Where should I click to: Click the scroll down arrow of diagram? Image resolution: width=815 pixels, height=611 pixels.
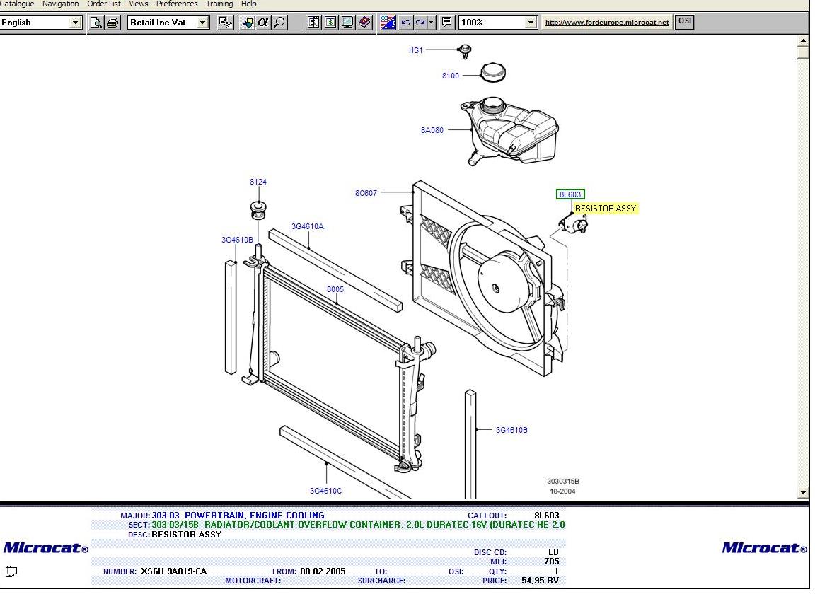click(x=804, y=492)
